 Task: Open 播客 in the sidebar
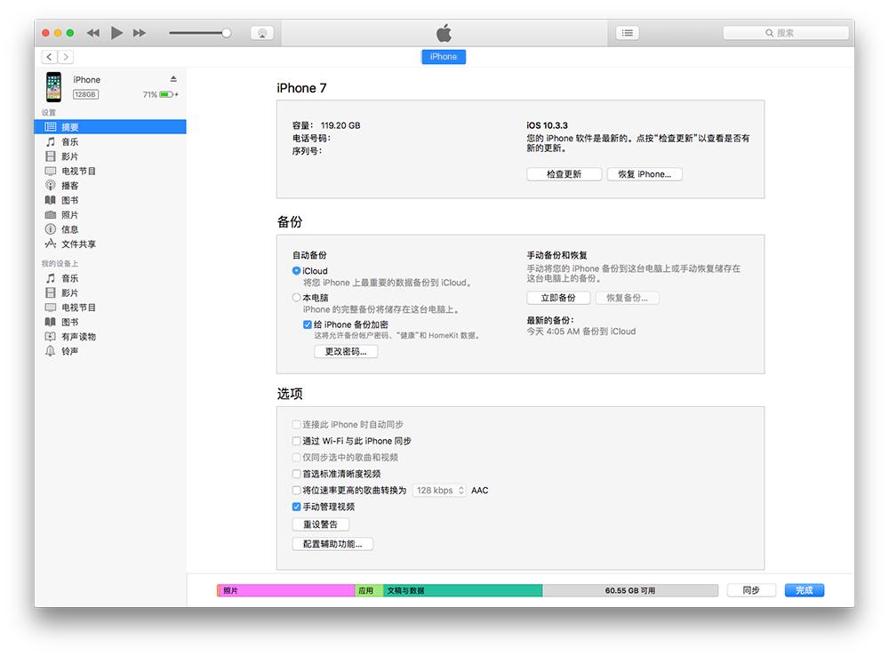(x=110, y=186)
